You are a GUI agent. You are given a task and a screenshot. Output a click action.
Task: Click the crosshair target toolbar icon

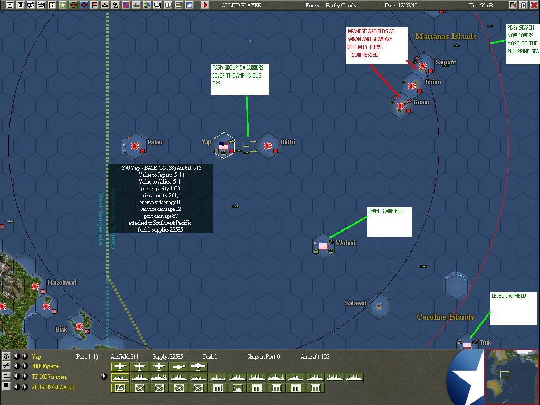[157, 5]
